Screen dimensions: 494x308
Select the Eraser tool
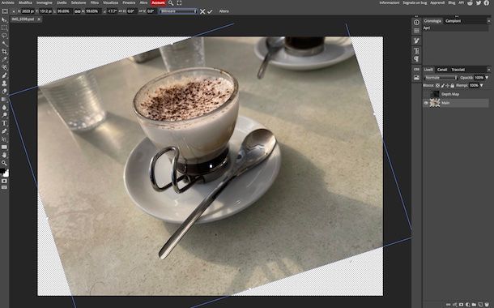click(x=4, y=91)
